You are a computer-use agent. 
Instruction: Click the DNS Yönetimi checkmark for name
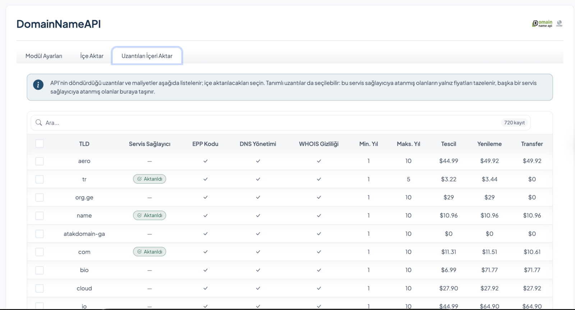click(x=258, y=216)
